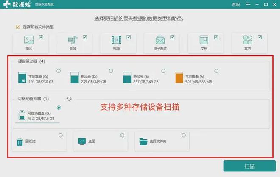This screenshot has height=177, width=280.
Task: Click the USB 可移动磁盘 (G:) icon
Action: (22, 115)
